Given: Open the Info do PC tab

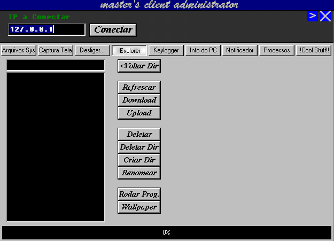Looking at the screenshot, I should [x=203, y=51].
